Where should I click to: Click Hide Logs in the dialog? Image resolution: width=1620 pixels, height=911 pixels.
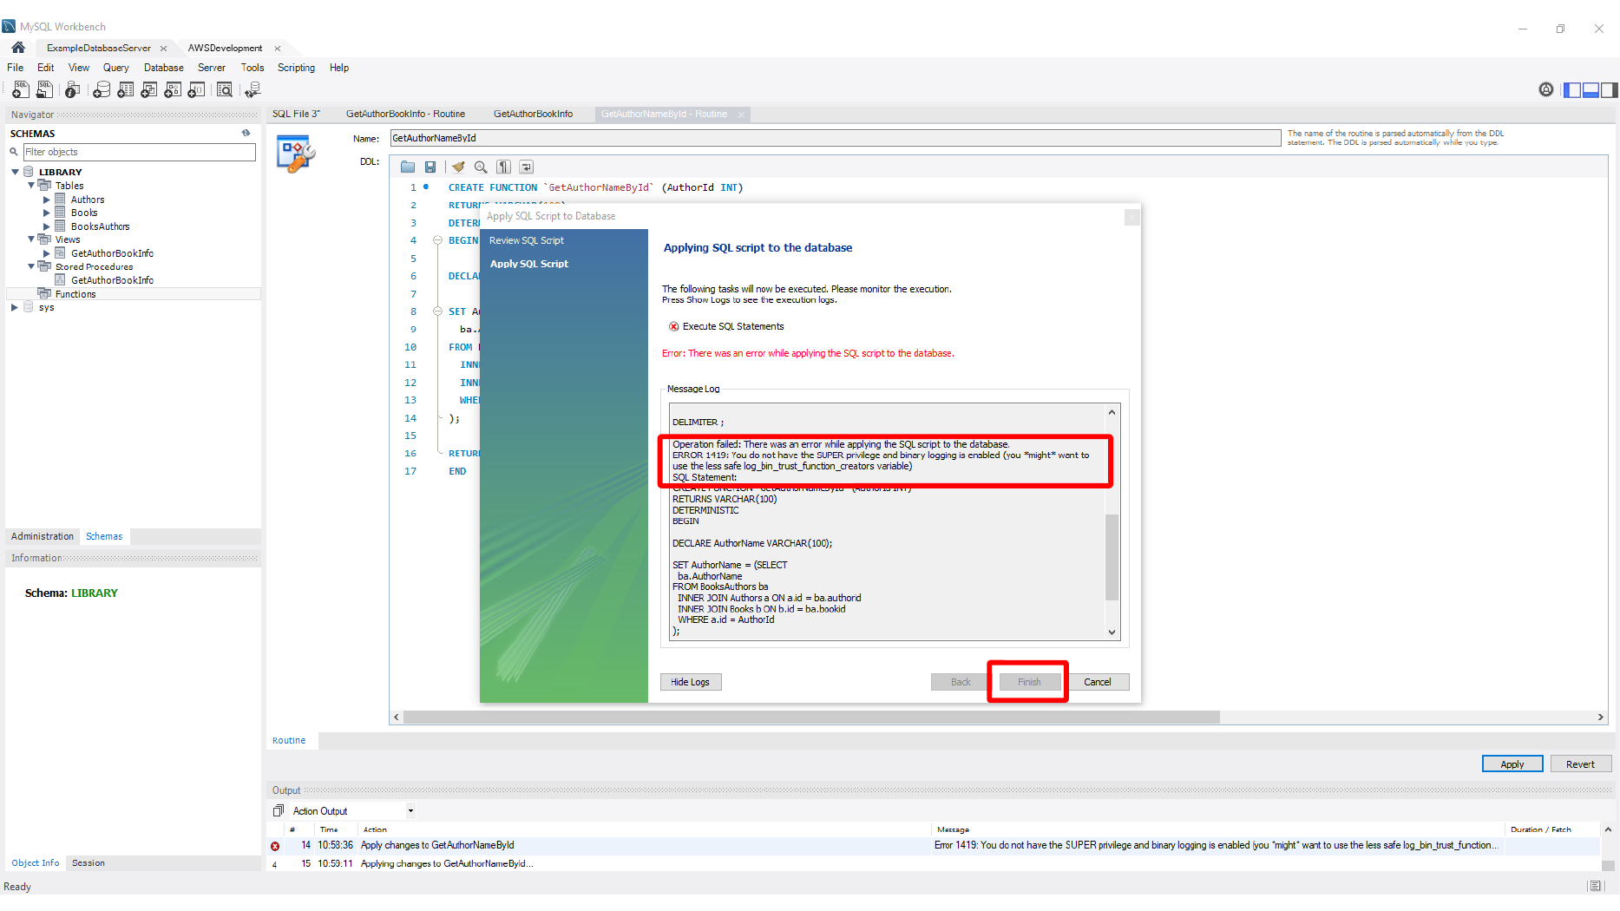tap(690, 682)
